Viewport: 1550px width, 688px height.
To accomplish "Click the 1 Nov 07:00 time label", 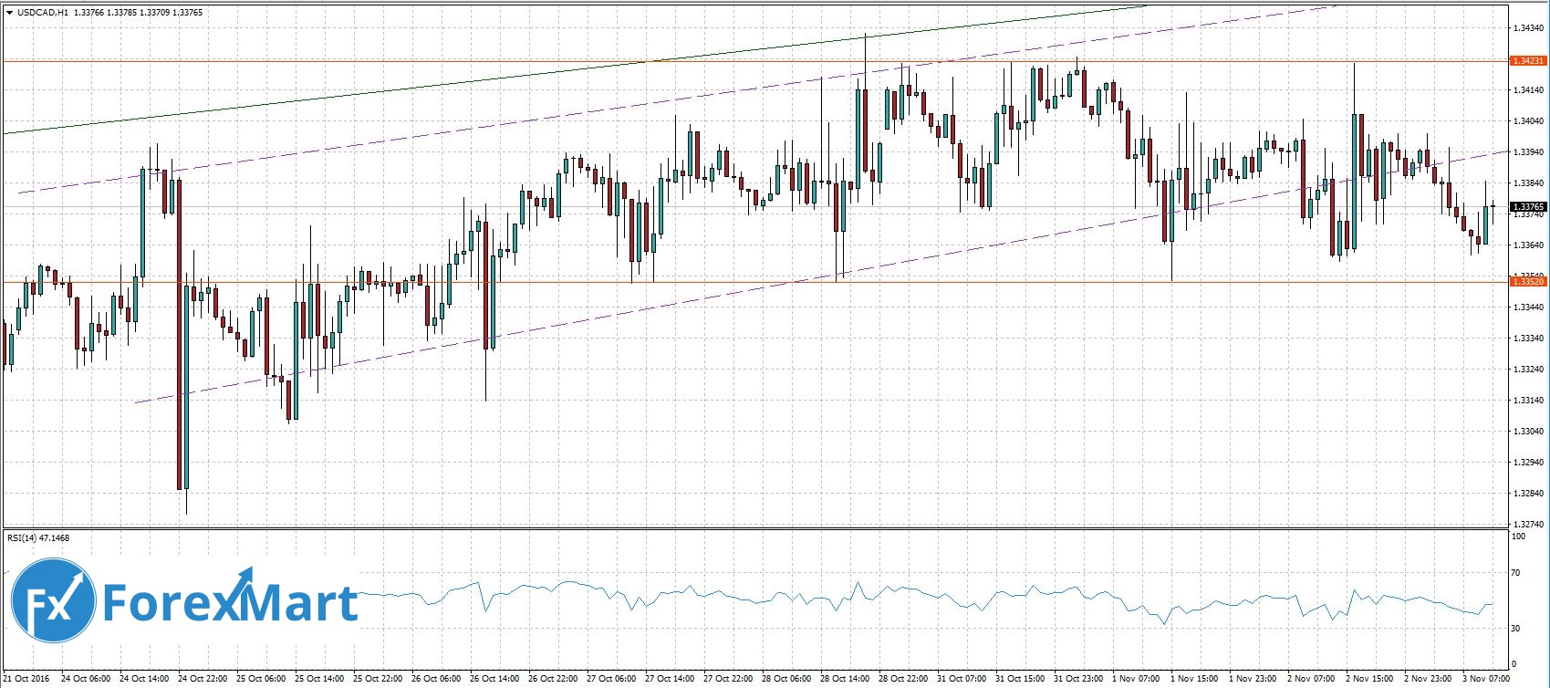I will tap(1137, 679).
